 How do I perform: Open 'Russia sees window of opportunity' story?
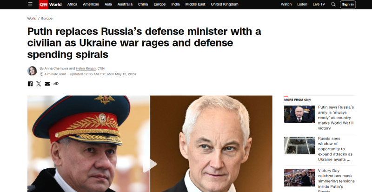tap(335, 149)
